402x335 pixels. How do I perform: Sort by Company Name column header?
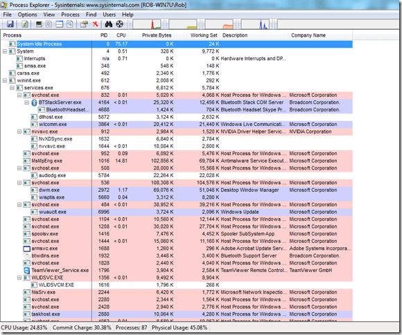(321, 35)
